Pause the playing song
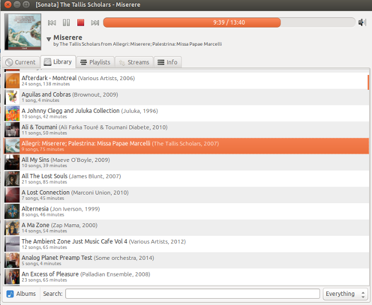 coord(66,23)
